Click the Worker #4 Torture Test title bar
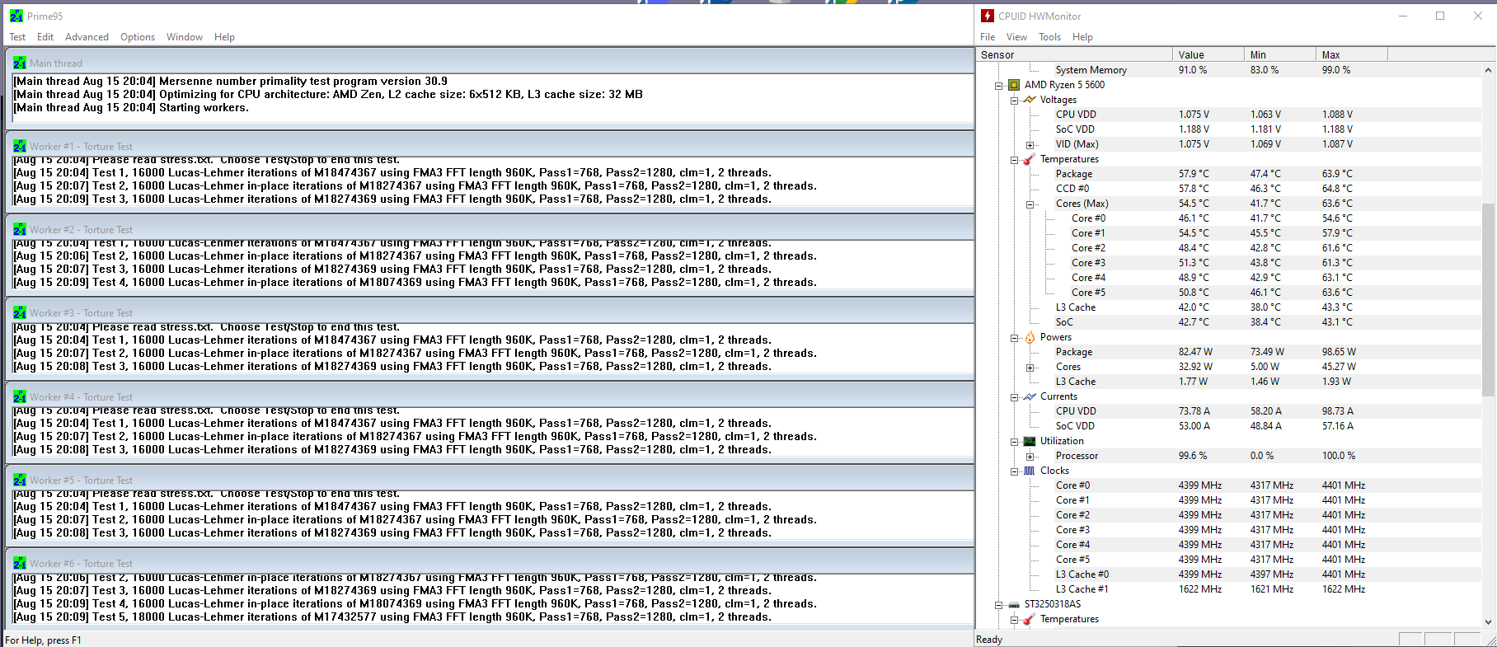1497x647 pixels. (x=491, y=396)
